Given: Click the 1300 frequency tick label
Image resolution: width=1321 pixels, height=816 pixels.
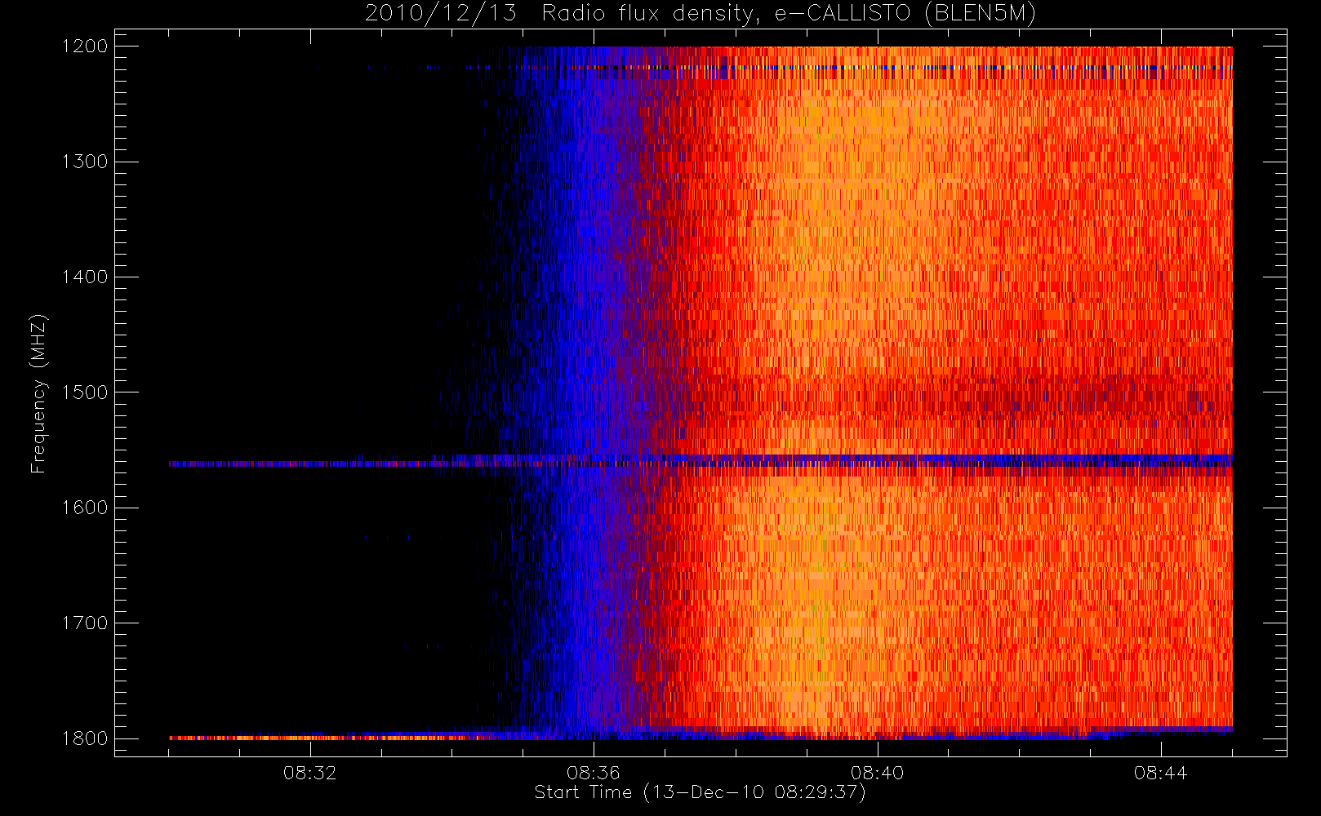Looking at the screenshot, I should point(85,162).
